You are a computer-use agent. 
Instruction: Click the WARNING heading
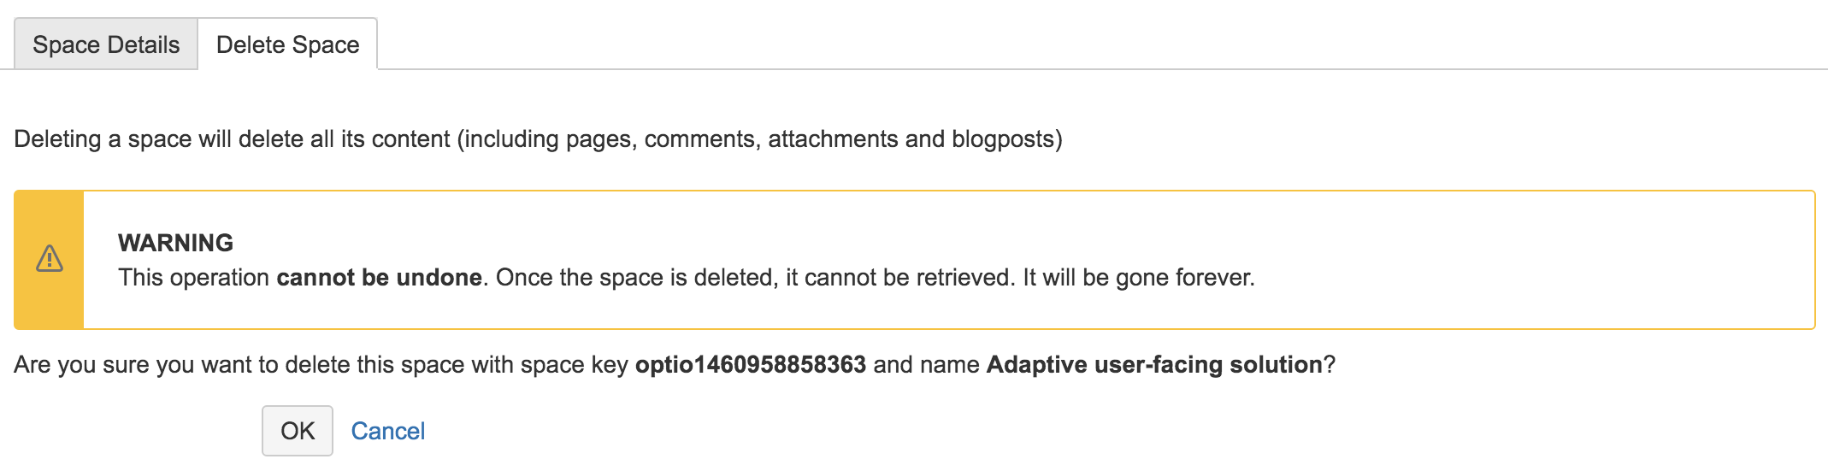click(175, 243)
